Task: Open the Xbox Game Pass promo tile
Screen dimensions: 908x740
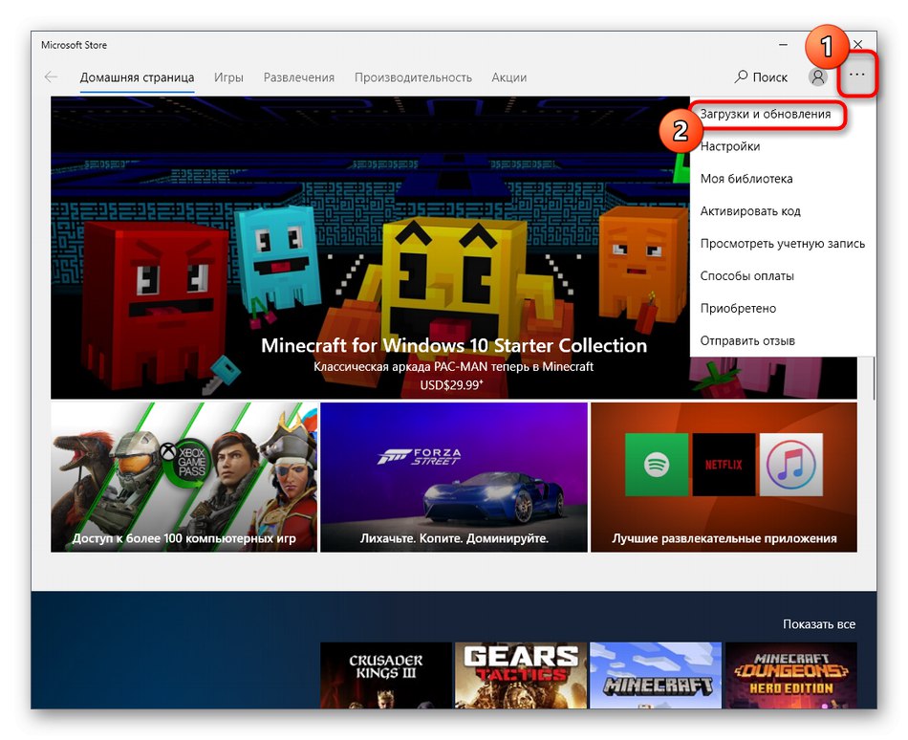Action: 184,477
